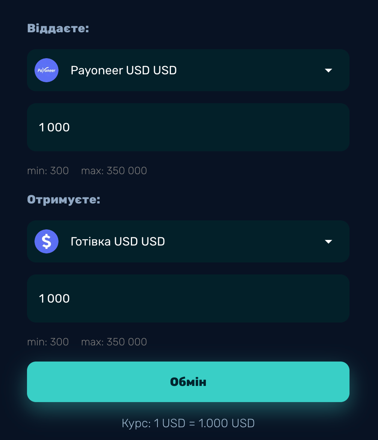Click 'max: 350 000' under the Віддаєте amount
This screenshot has height=440, width=378.
pos(114,171)
